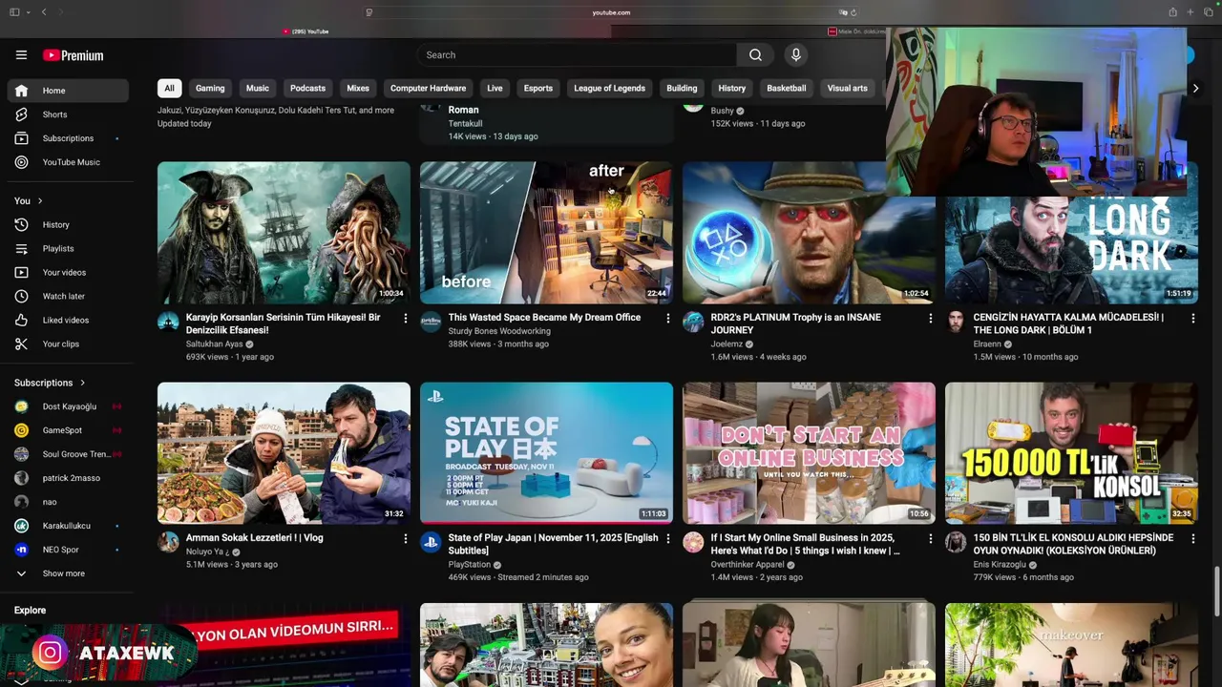Expand the You section chevron
1222x687 pixels.
click(40, 201)
